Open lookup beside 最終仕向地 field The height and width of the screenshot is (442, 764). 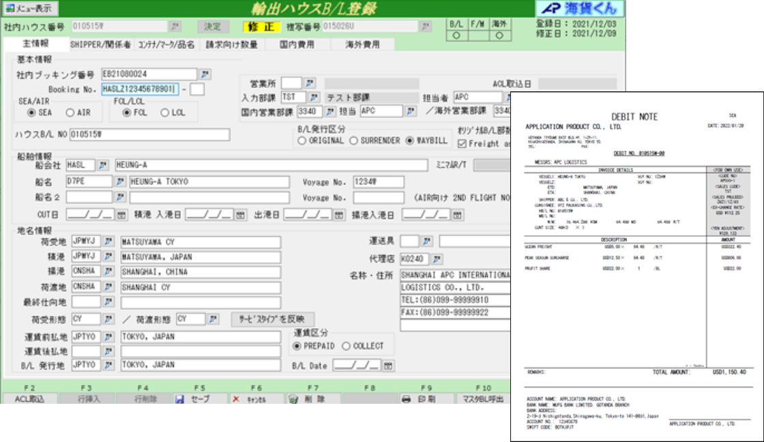(108, 302)
